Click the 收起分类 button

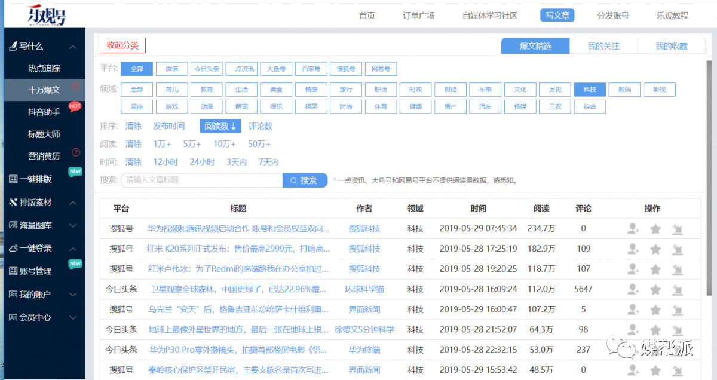click(x=122, y=45)
